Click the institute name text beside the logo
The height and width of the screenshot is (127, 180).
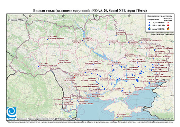48,119
